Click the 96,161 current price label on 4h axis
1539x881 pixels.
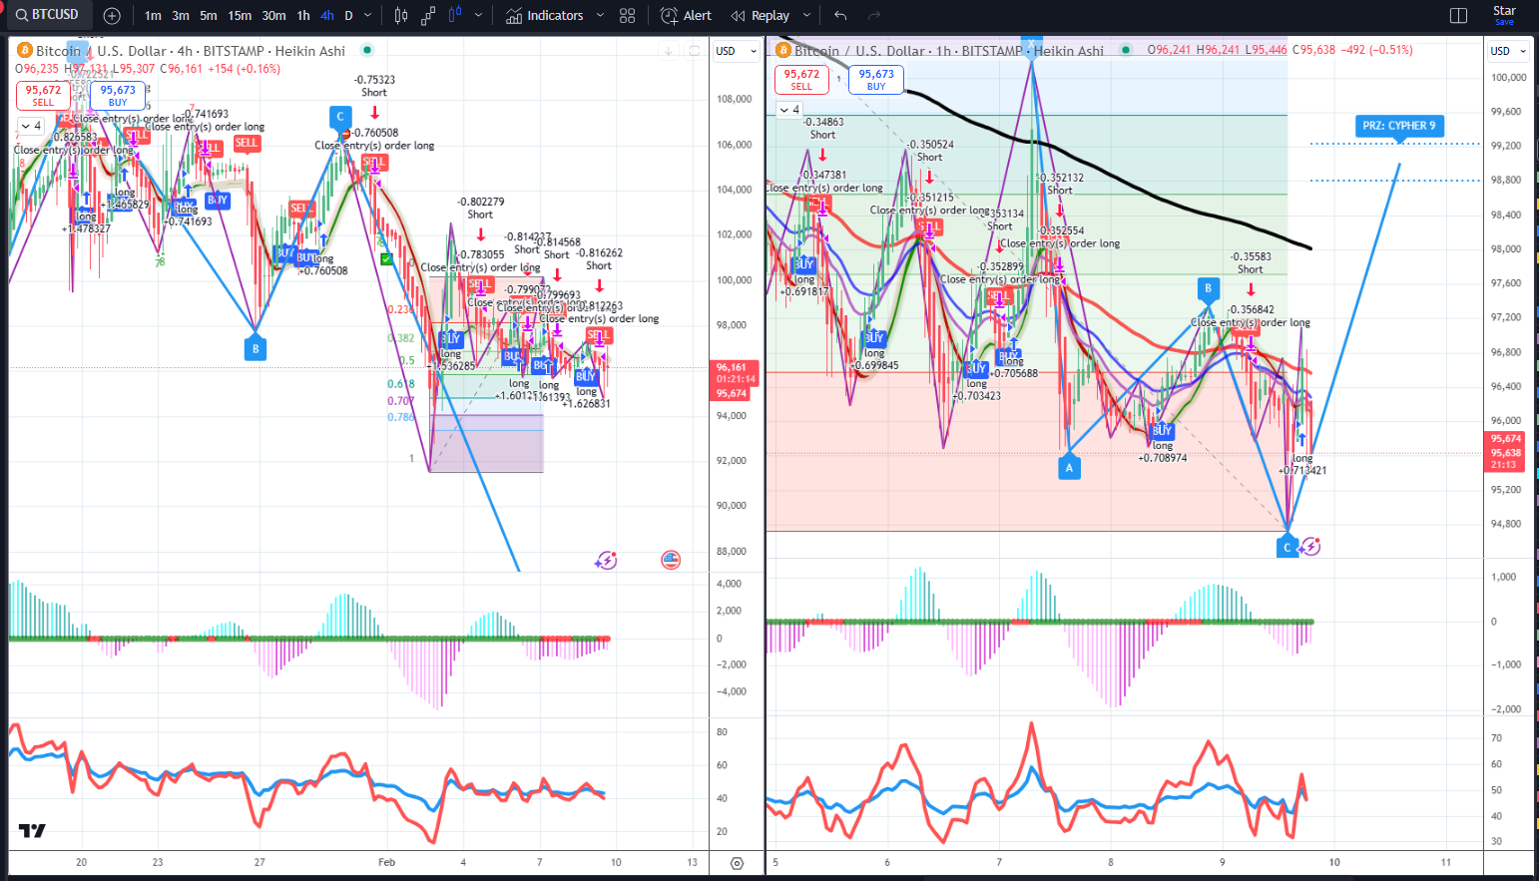736,367
